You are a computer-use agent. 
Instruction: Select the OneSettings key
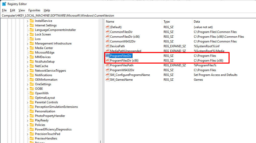(43, 84)
